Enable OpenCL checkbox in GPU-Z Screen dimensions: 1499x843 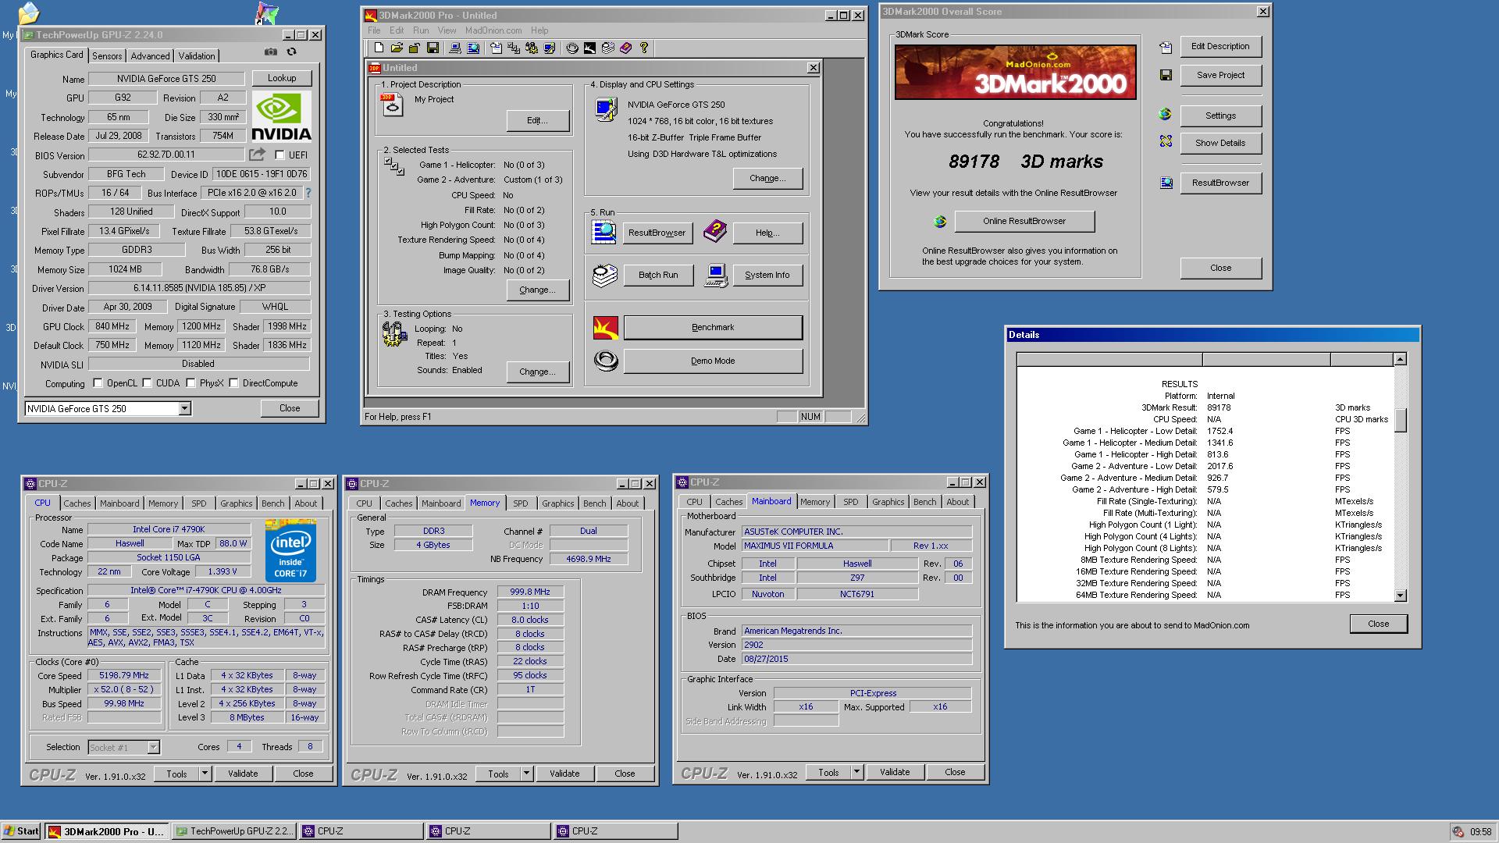98,383
